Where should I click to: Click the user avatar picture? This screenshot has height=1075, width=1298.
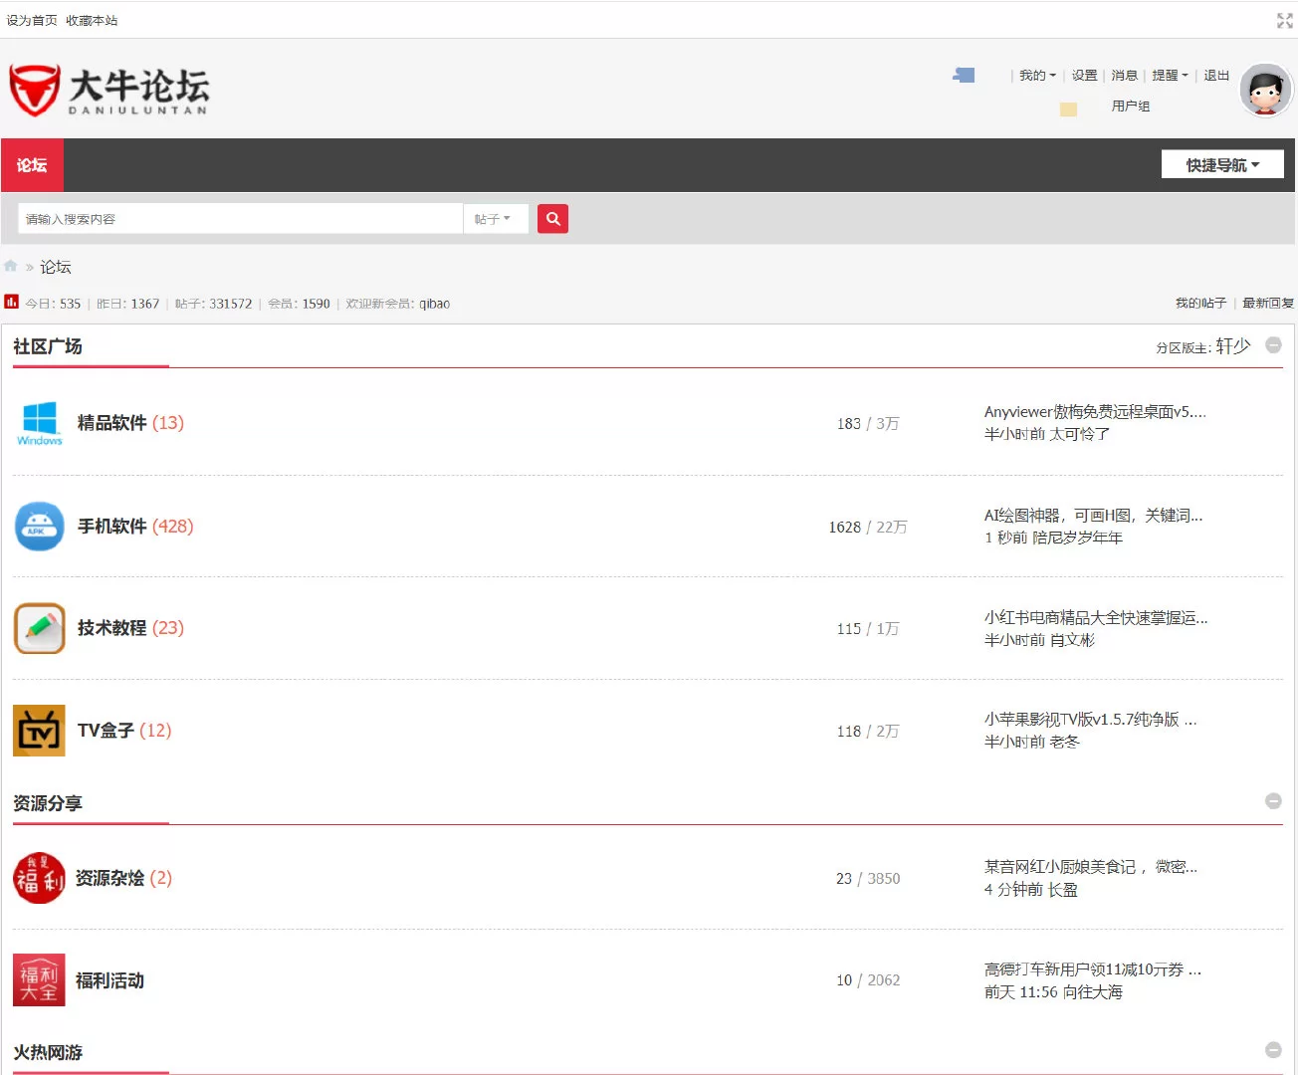1265,91
